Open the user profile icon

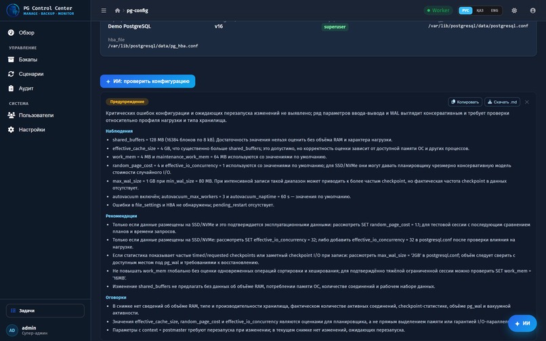(532, 10)
